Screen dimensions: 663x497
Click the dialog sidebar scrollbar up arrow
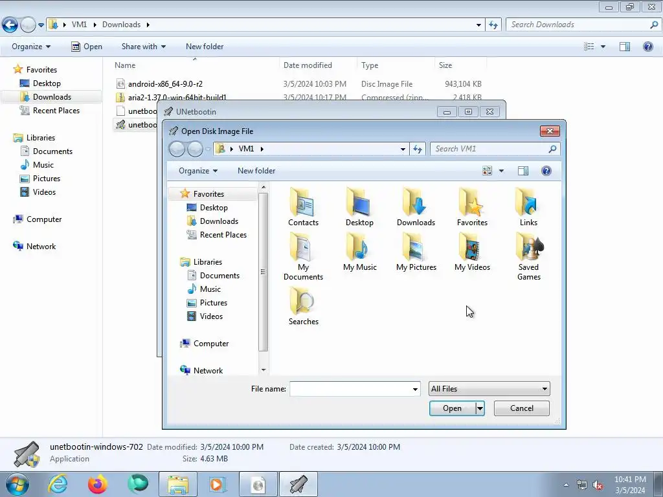[264, 187]
